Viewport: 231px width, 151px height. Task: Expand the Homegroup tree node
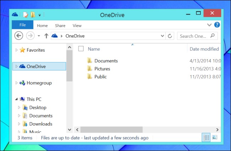(x=16, y=83)
